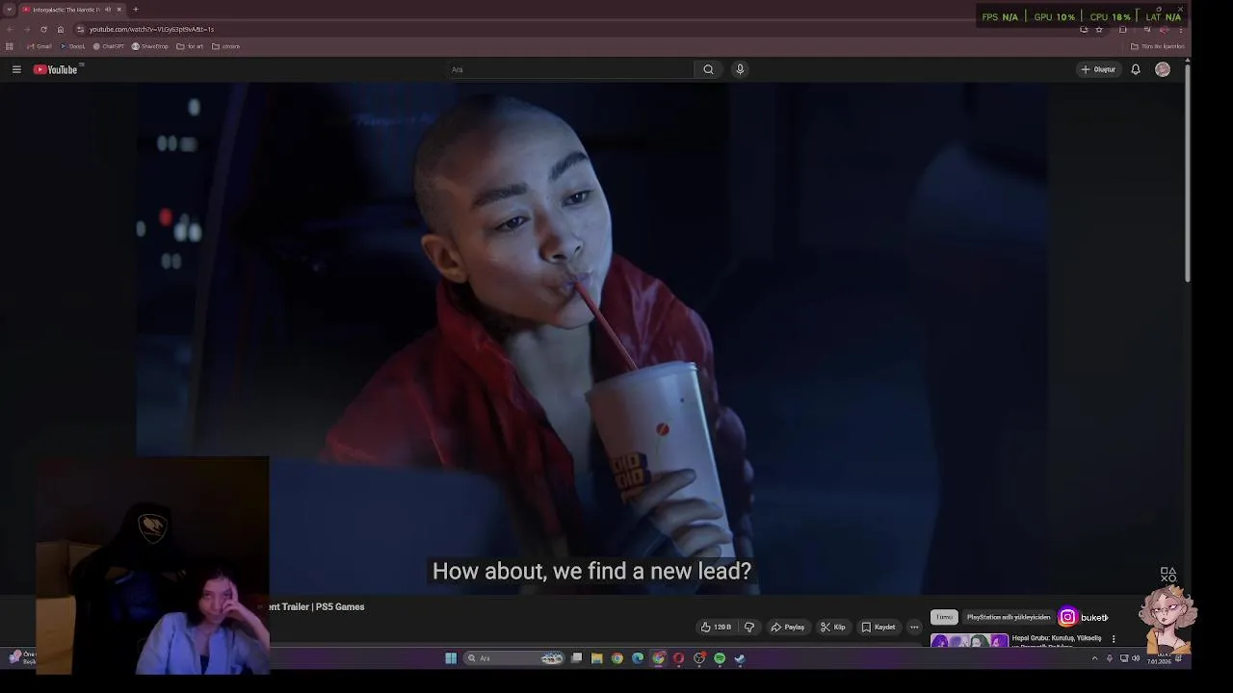Open the Windows Start menu
The image size is (1233, 693).
451,658
